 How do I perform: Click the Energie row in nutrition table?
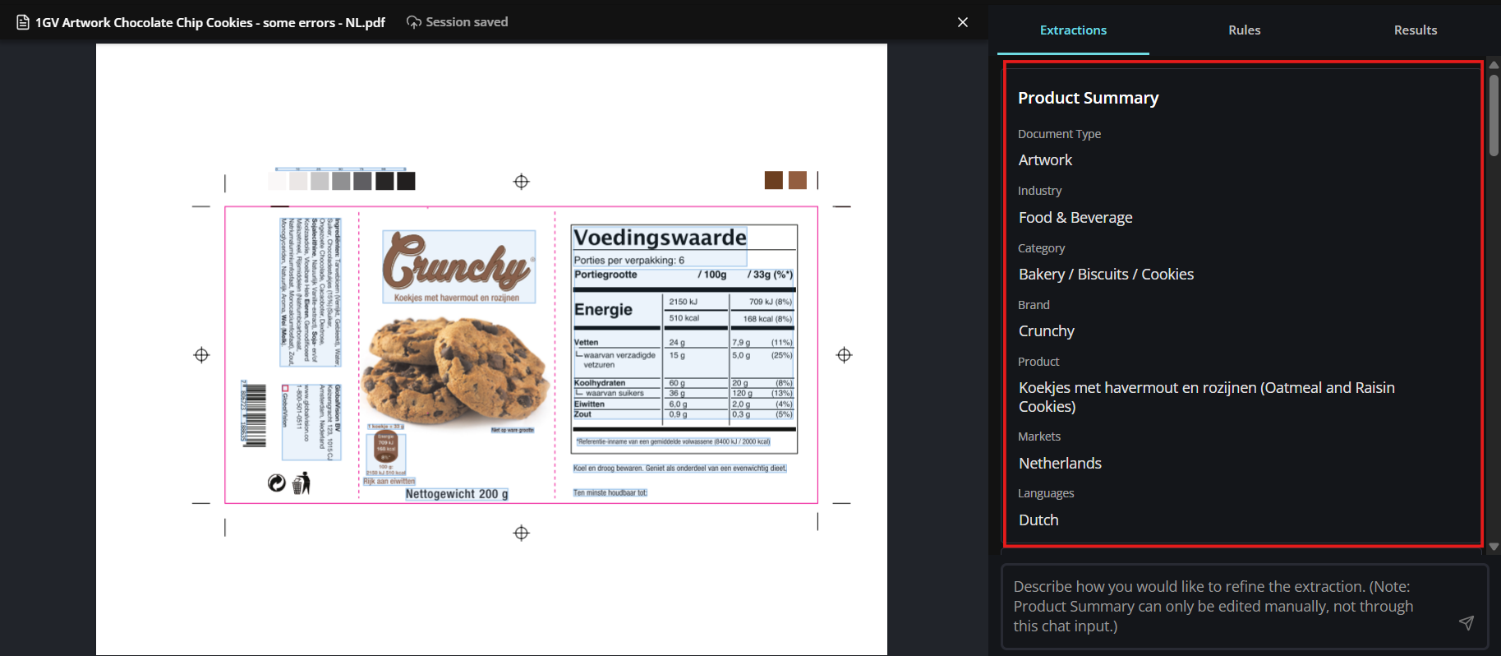(684, 310)
